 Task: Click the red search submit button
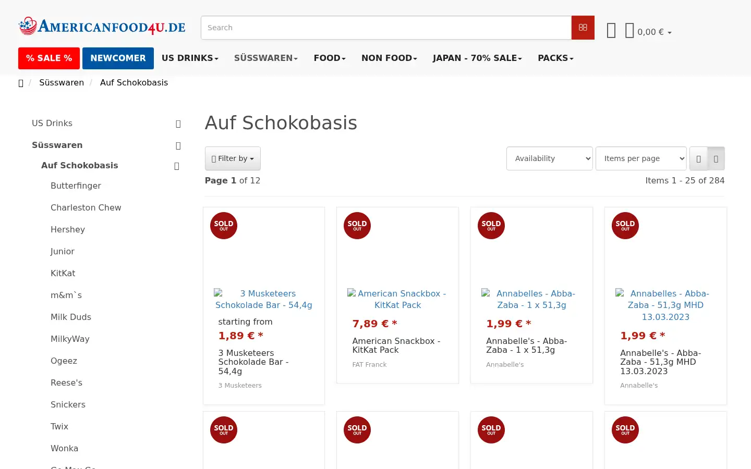(x=583, y=28)
